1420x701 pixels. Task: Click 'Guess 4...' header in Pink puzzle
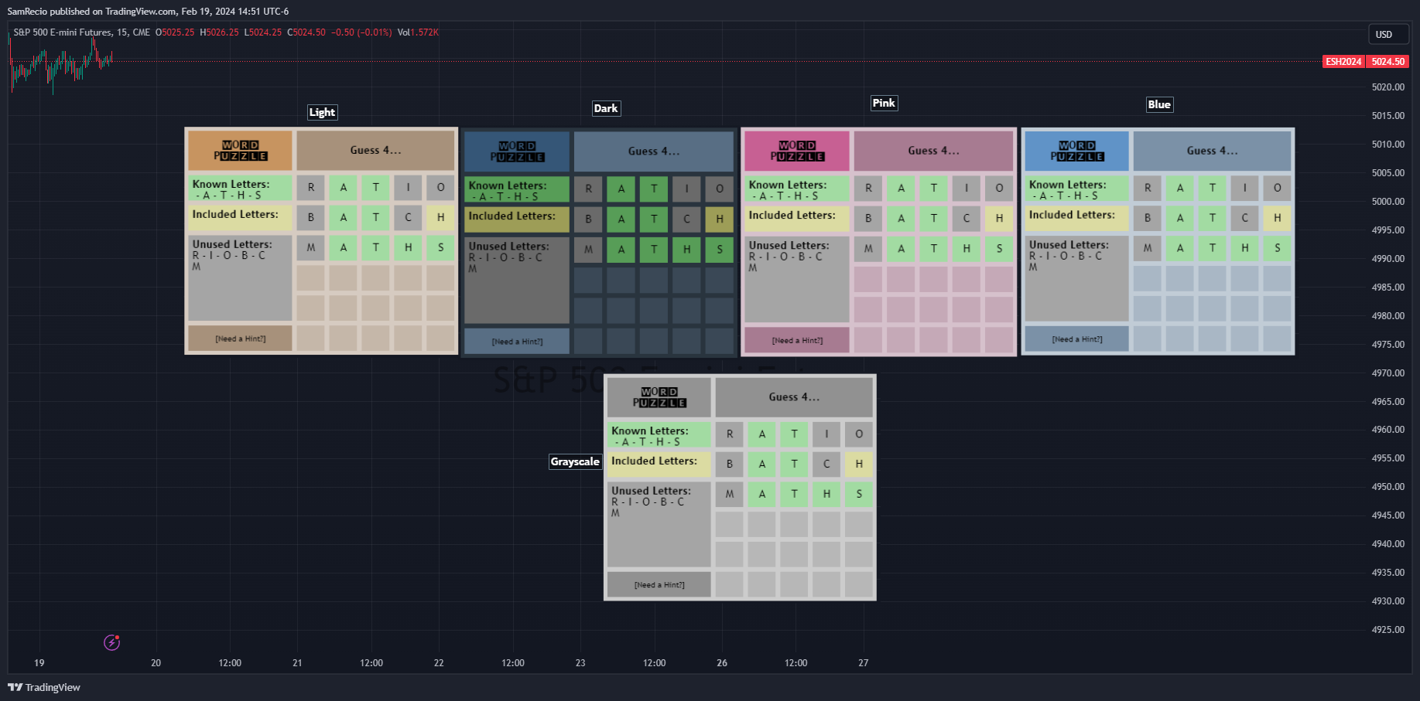(x=933, y=151)
